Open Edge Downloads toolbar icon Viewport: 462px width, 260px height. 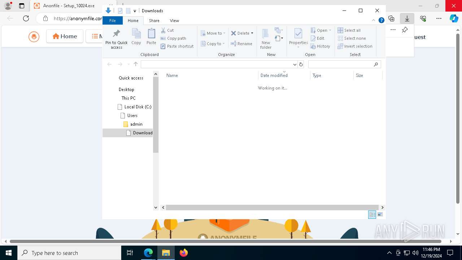[407, 18]
